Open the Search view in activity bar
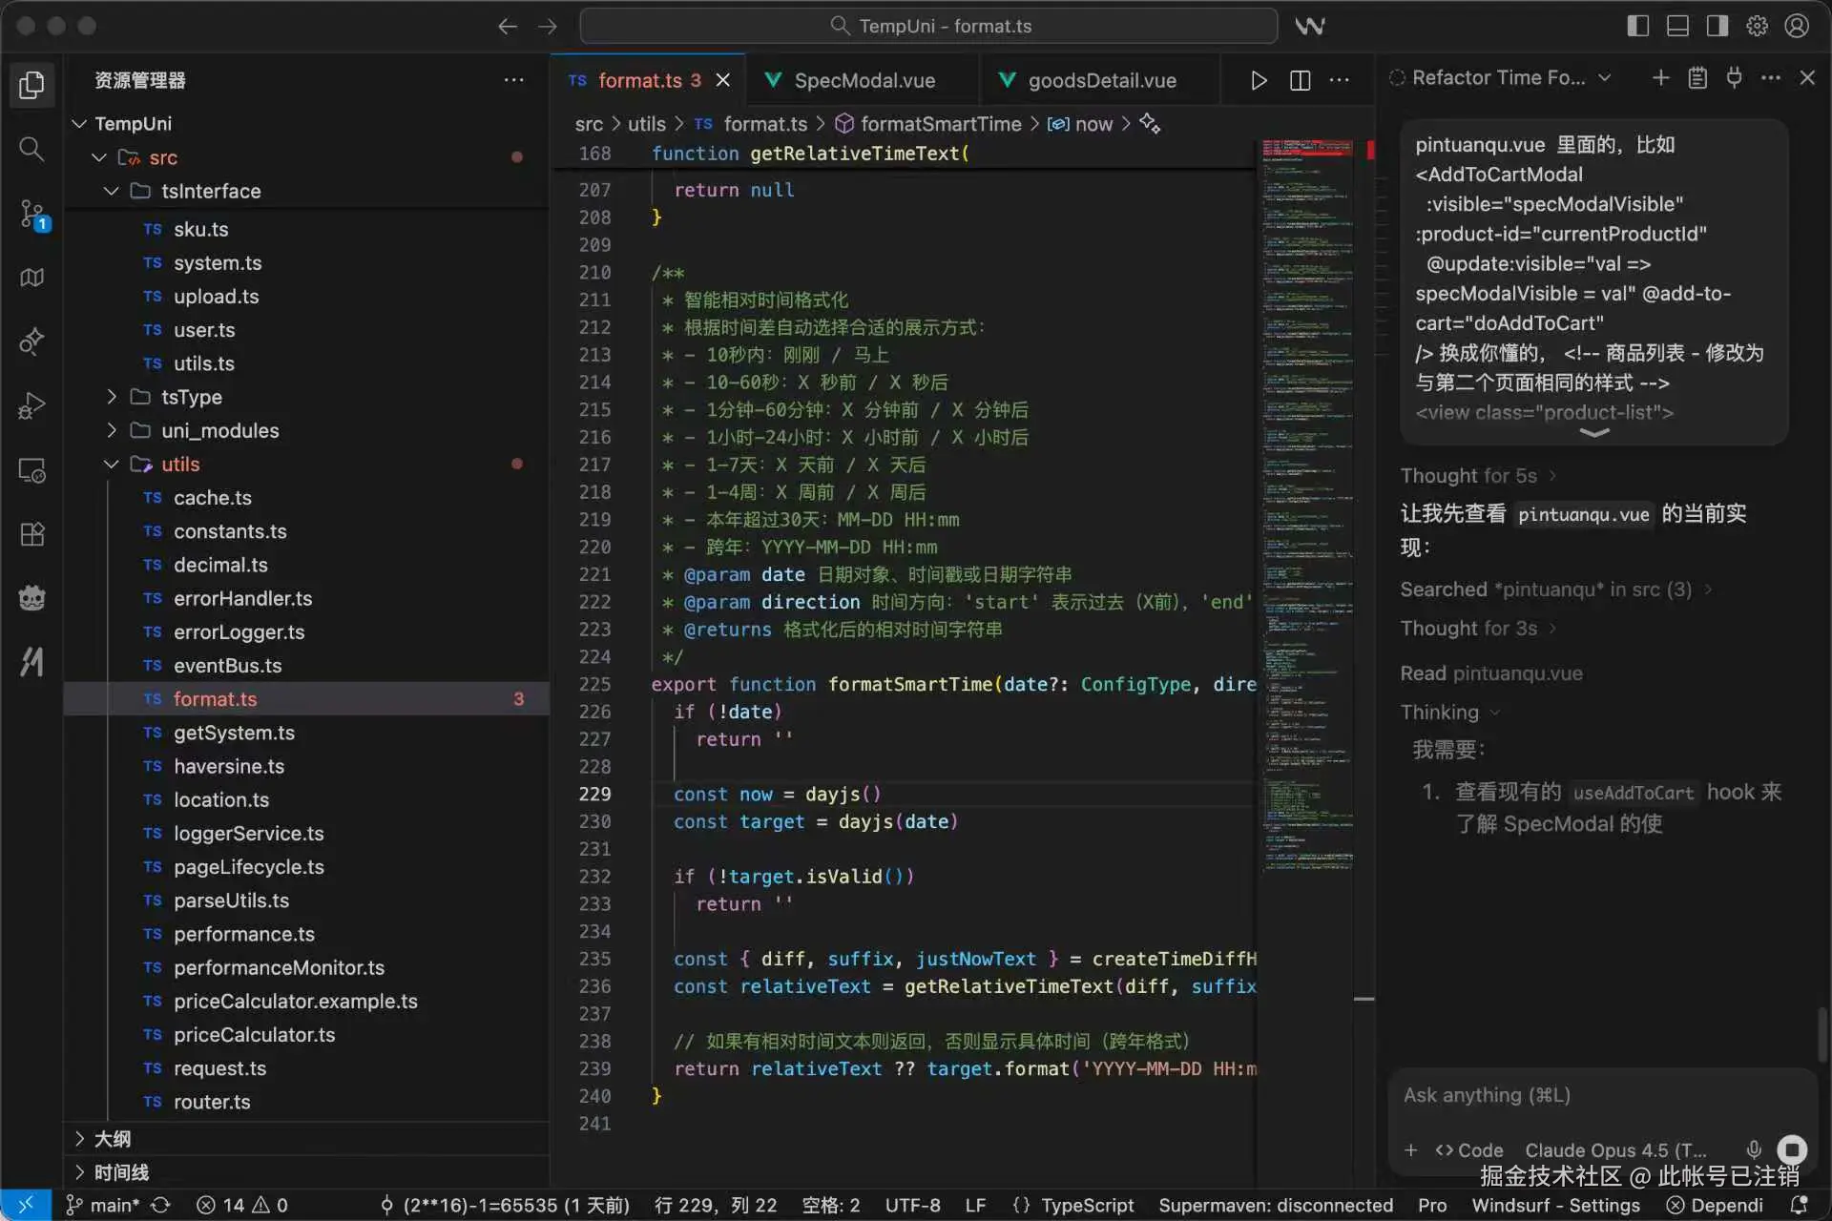This screenshot has width=1832, height=1221. pos(31,149)
